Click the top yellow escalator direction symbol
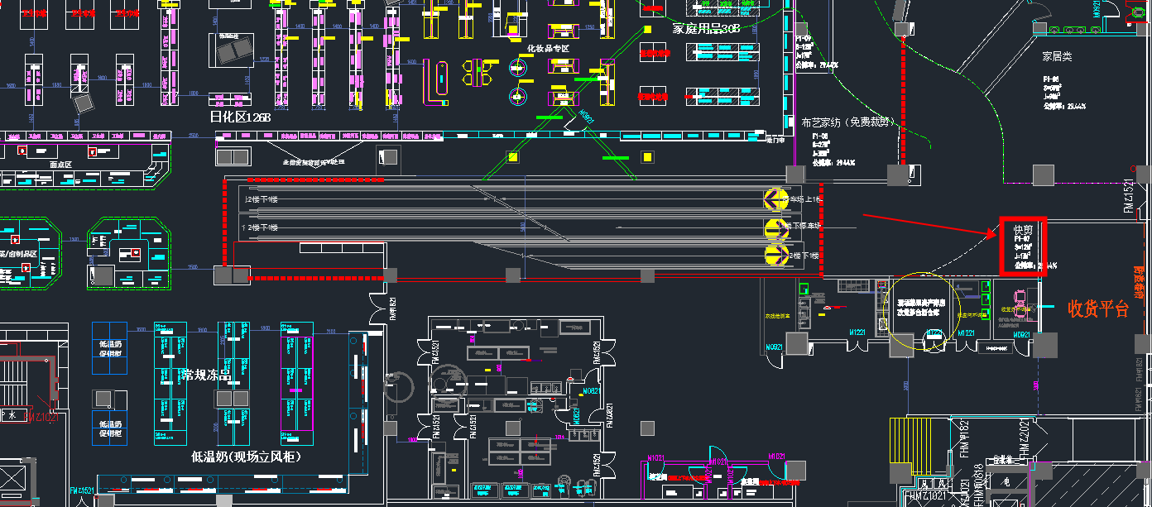This screenshot has width=1152, height=507. [775, 199]
